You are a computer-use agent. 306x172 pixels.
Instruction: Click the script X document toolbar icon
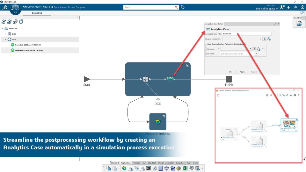[155, 168]
